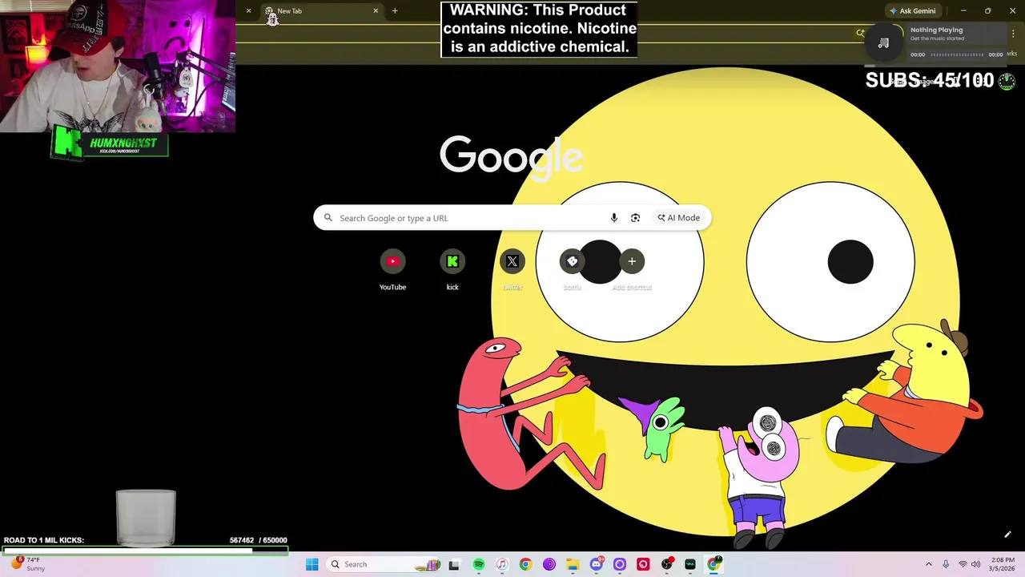Open the first Chrome icon on taskbar
This screenshot has width=1025, height=577.
tap(525, 564)
